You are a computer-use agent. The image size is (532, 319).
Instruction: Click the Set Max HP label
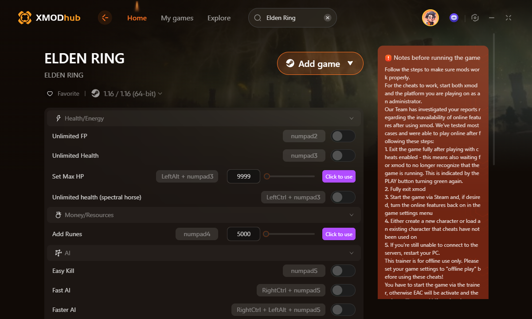pos(68,176)
